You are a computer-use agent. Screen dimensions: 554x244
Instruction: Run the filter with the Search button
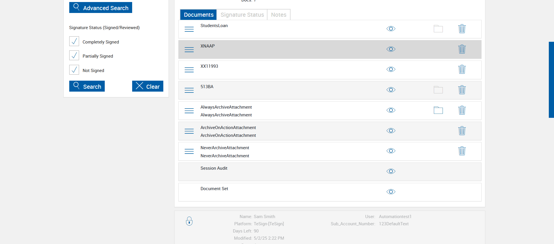87,86
